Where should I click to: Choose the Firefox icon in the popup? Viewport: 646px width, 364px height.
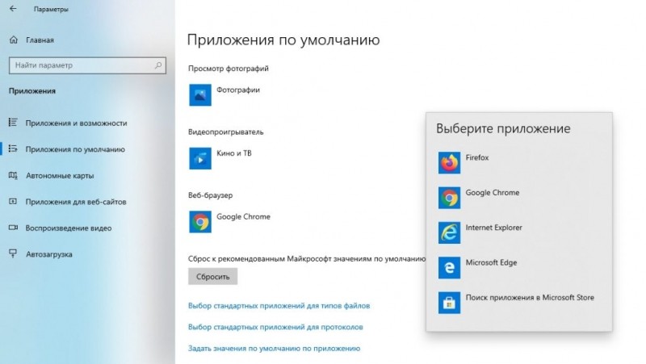click(x=449, y=163)
